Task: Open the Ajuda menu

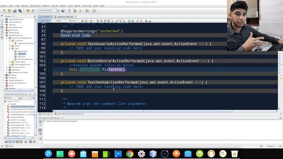Action: tap(102, 6)
